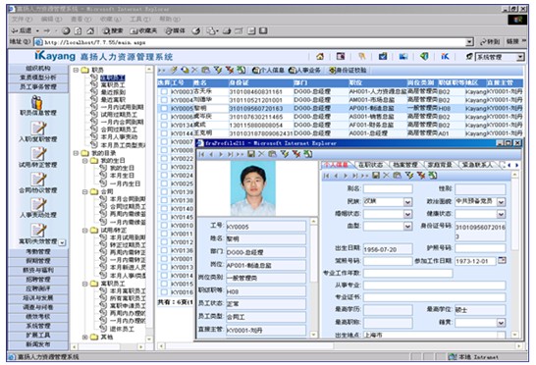536x365 pixels.
Task: Switch to the 在职状态 tab
Action: (370, 165)
